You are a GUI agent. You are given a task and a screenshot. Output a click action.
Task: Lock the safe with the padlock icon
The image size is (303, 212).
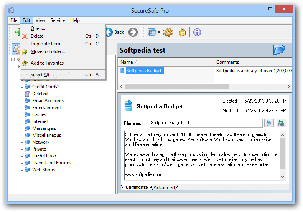click(x=183, y=32)
